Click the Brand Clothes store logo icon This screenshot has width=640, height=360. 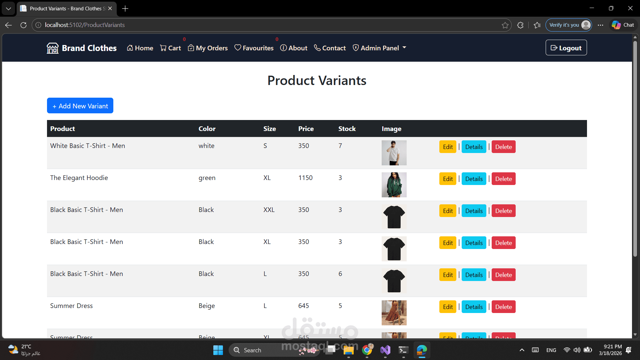[x=53, y=48]
